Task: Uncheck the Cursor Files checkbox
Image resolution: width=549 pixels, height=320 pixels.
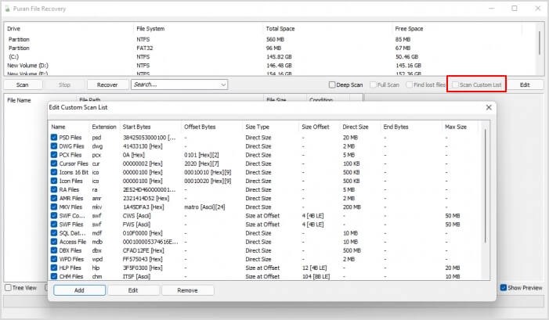Action: tap(54, 164)
